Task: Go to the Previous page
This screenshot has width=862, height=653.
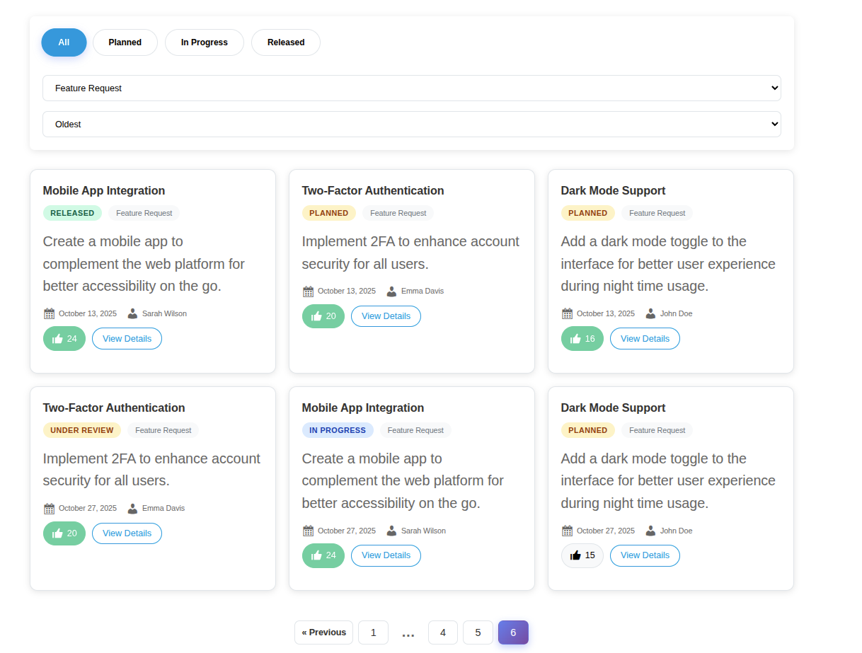Action: (x=323, y=632)
